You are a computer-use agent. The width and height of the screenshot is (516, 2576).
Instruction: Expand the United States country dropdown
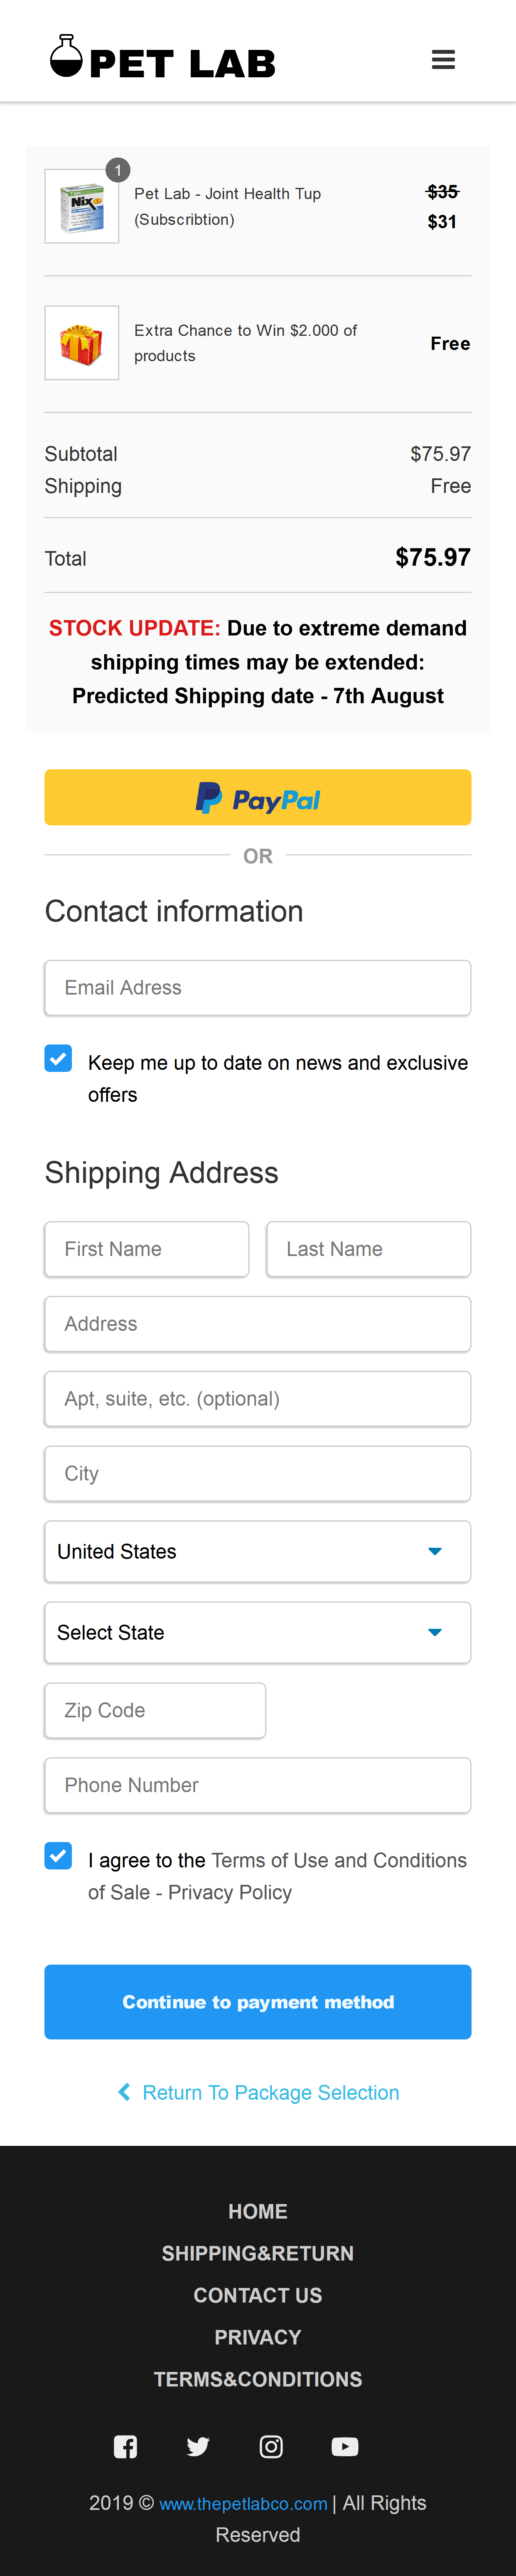(257, 1551)
